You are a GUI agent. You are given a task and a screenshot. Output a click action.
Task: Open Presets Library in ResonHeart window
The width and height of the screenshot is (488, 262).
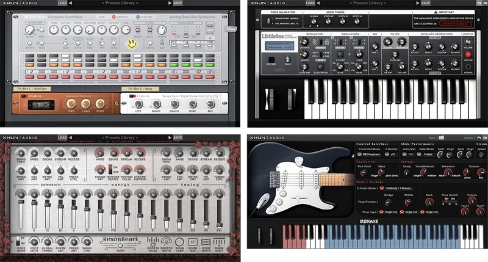point(120,137)
